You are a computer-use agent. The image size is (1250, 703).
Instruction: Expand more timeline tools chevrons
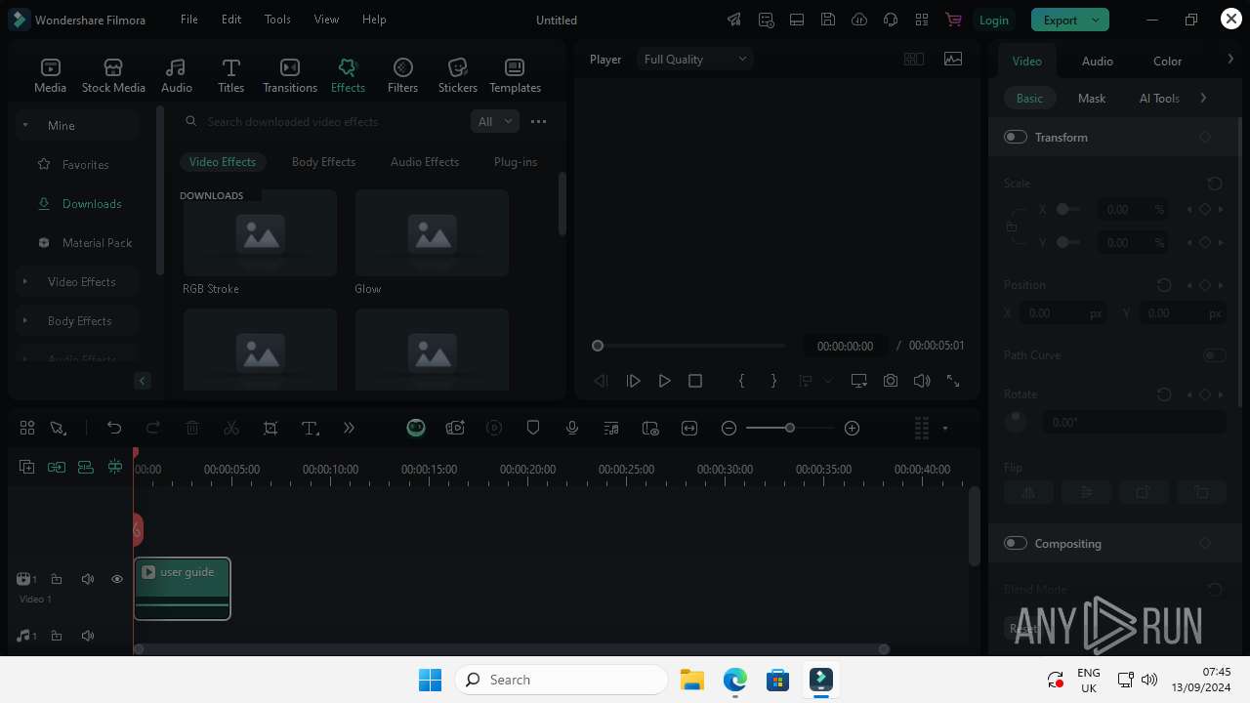pos(349,428)
